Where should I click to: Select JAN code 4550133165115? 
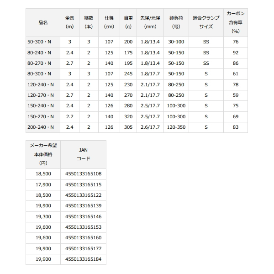coord(84,185)
